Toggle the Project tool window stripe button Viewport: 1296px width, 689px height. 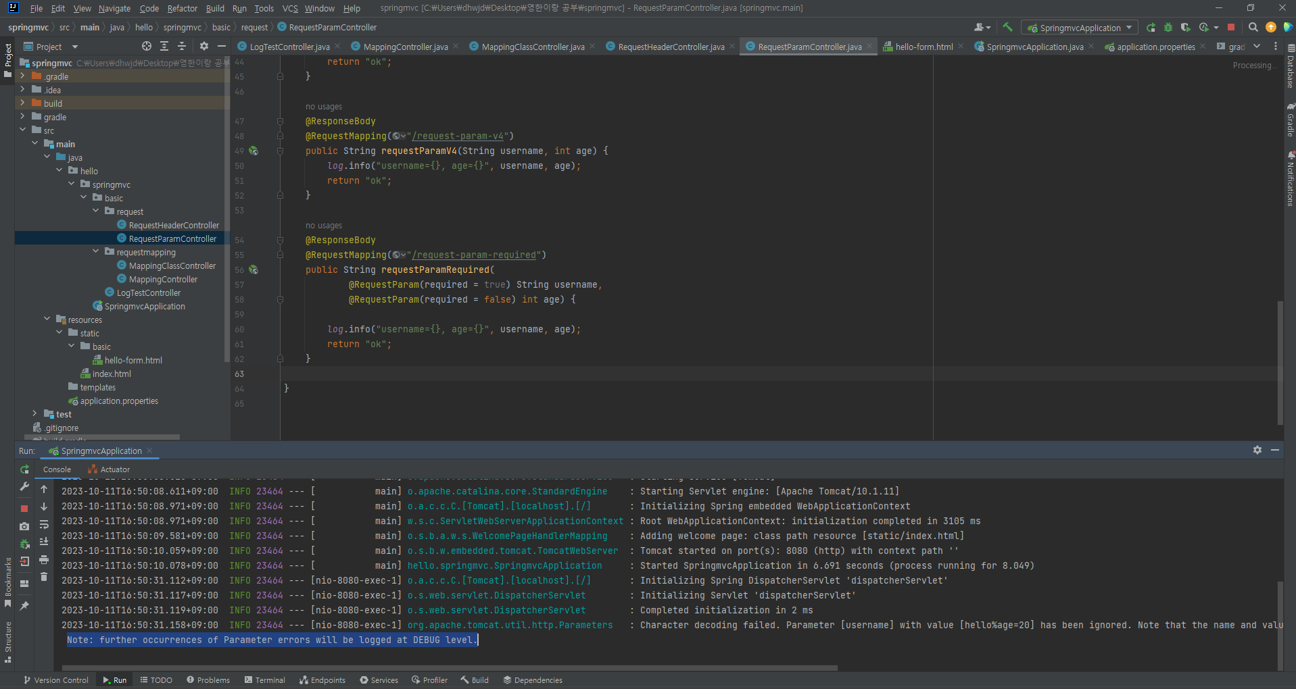coord(7,59)
